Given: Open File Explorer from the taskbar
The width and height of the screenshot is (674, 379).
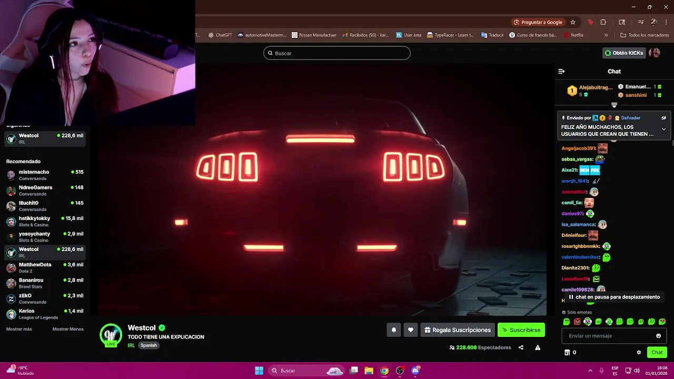Looking at the screenshot, I should [369, 371].
